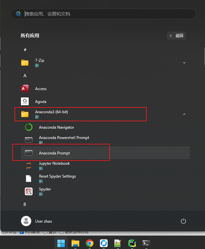Image resolution: width=205 pixels, height=249 pixels.
Task: Click the all-apps list scrollbar
Action: (x=204, y=56)
